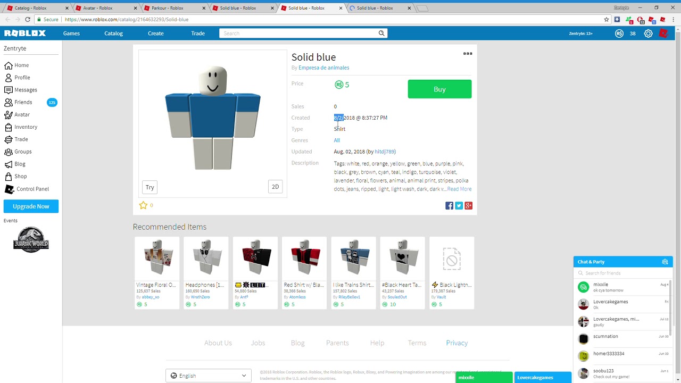
Task: Click the Roblox logo in the header
Action: 25,33
